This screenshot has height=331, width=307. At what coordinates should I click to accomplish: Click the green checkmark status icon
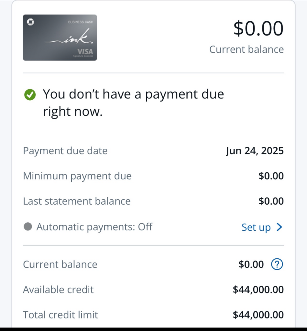tap(30, 95)
